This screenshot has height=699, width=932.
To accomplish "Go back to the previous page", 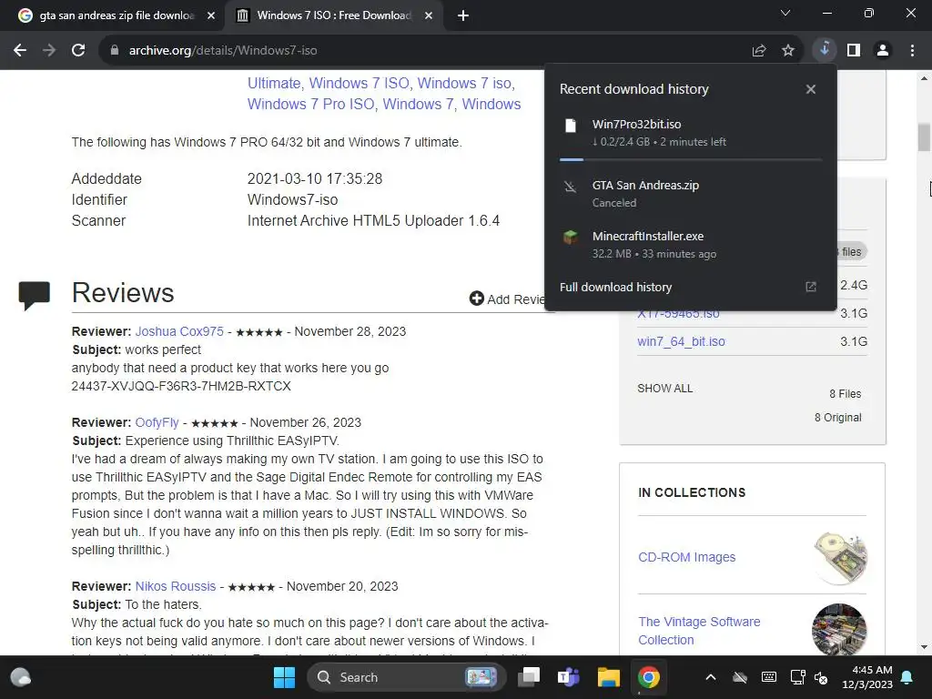I will (x=20, y=51).
